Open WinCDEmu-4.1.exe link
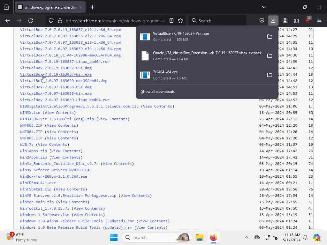 (38, 183)
